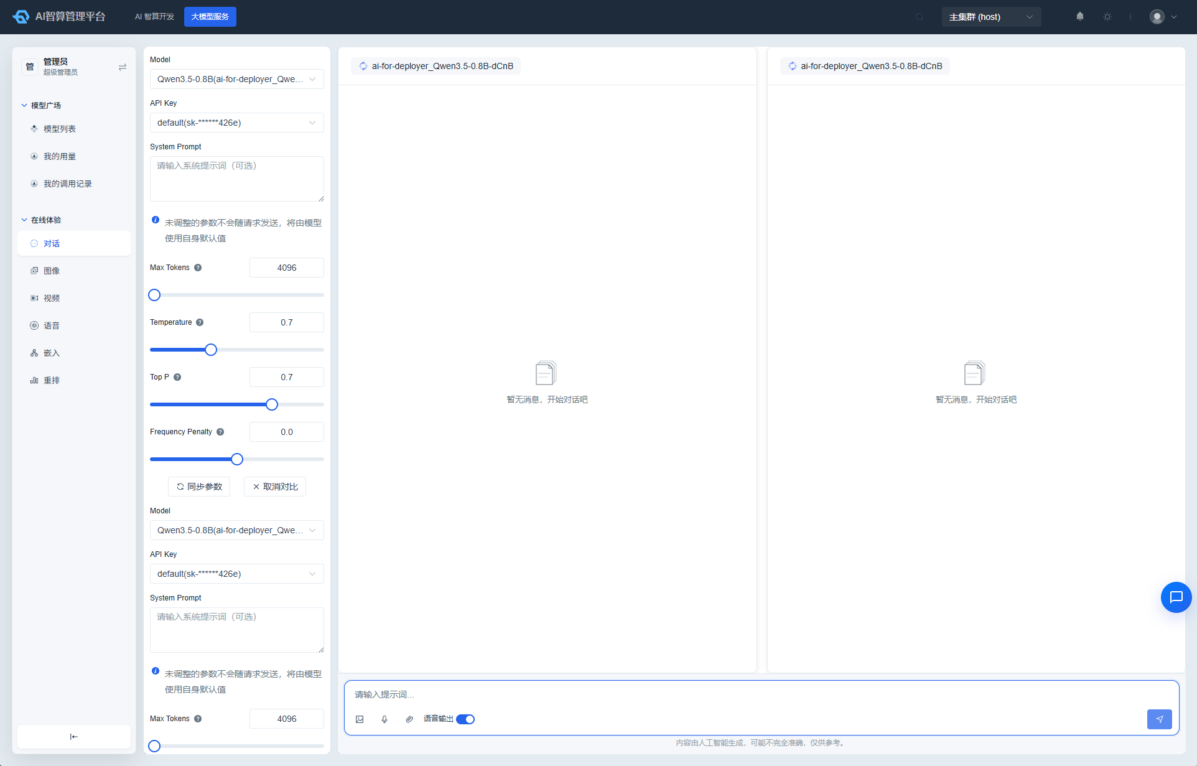Image resolution: width=1197 pixels, height=766 pixels.
Task: Collapse the 模型广场 section
Action: [x=42, y=105]
